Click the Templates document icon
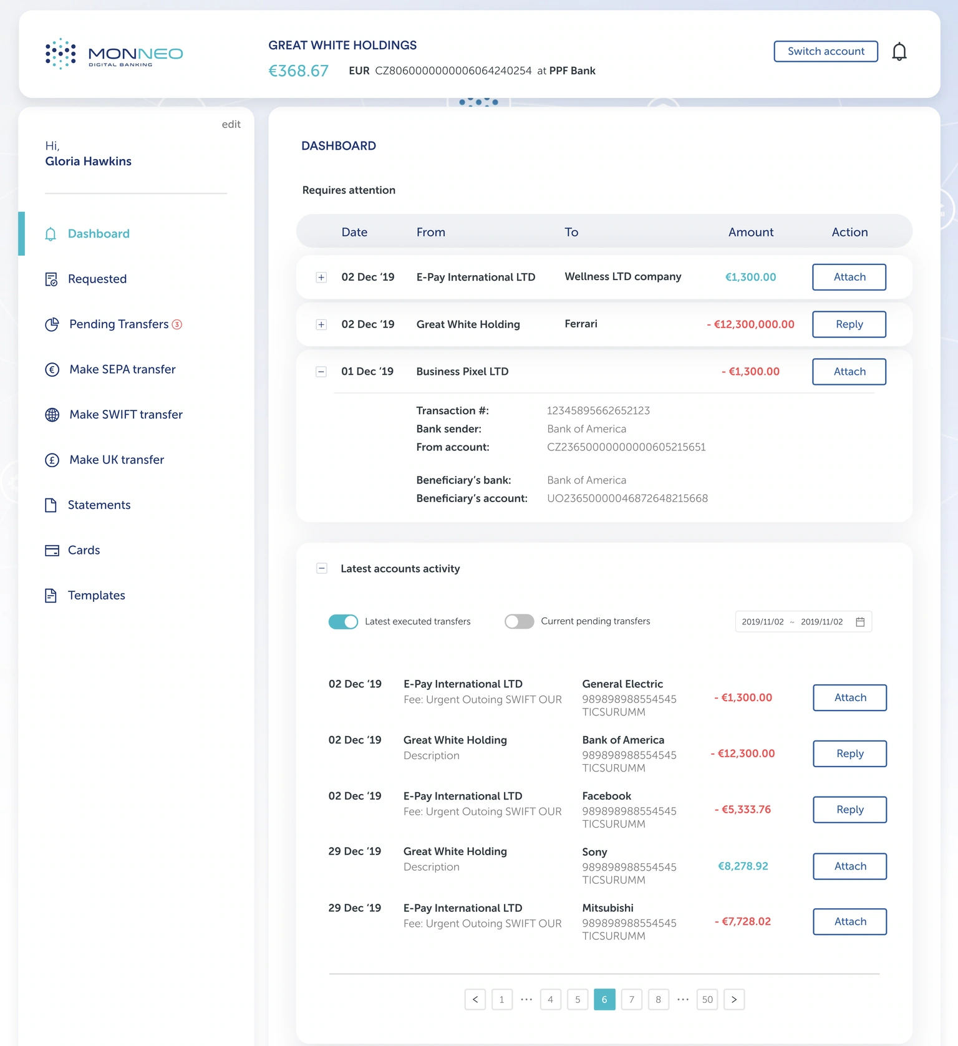958x1046 pixels. pyautogui.click(x=51, y=596)
